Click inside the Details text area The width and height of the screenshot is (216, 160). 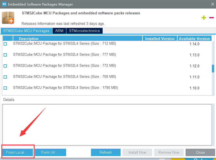tap(107, 124)
